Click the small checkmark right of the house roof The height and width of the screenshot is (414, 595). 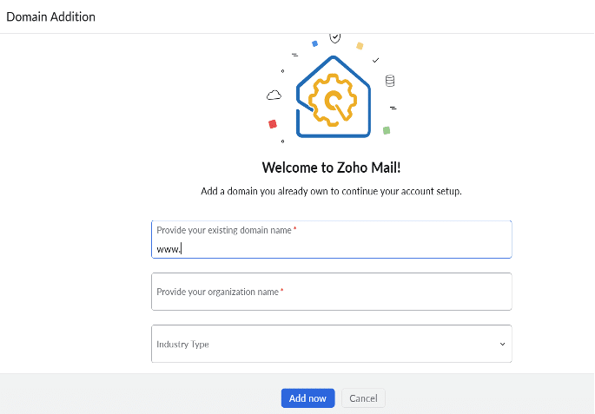[x=375, y=60]
